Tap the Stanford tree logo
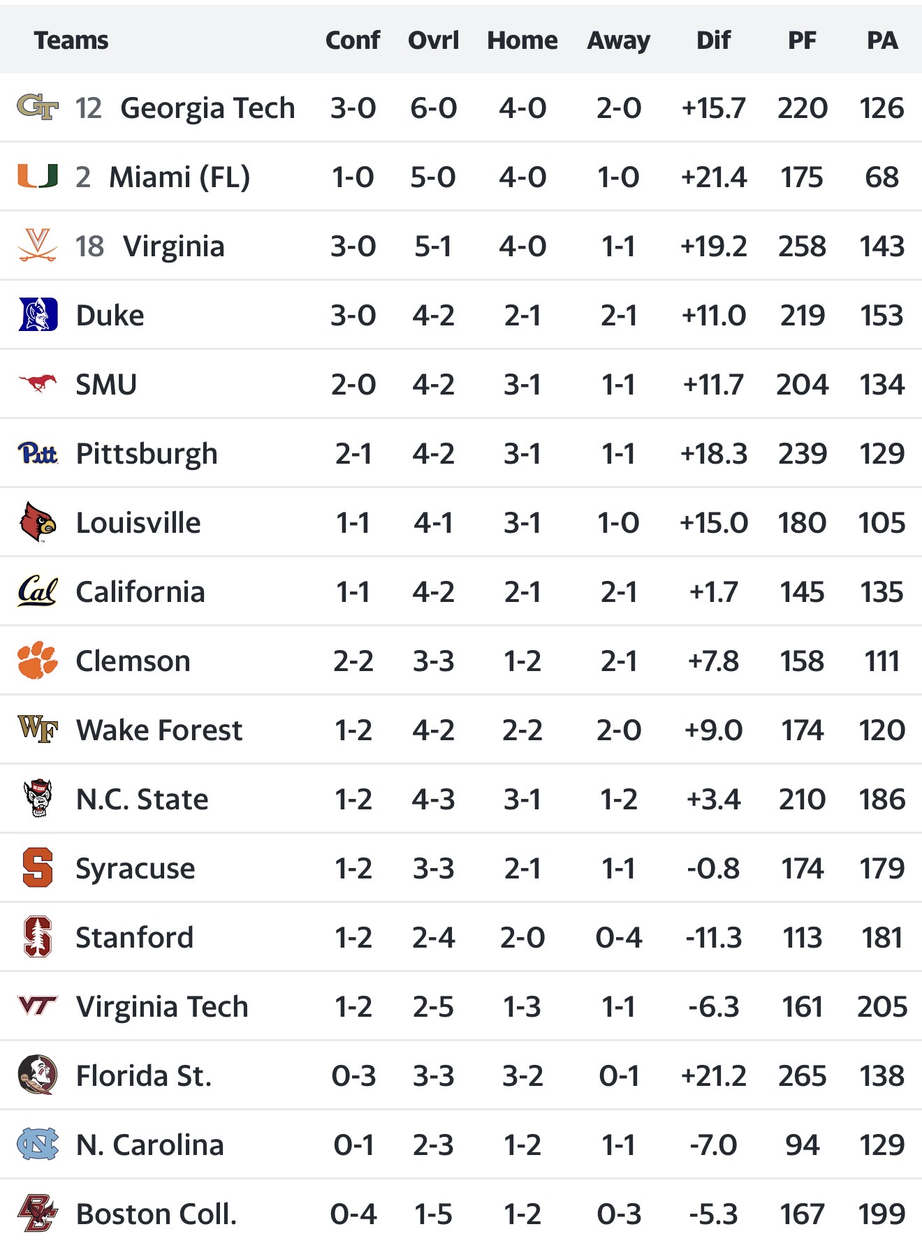Screen dimensions: 922x1243 pyautogui.click(x=38, y=937)
